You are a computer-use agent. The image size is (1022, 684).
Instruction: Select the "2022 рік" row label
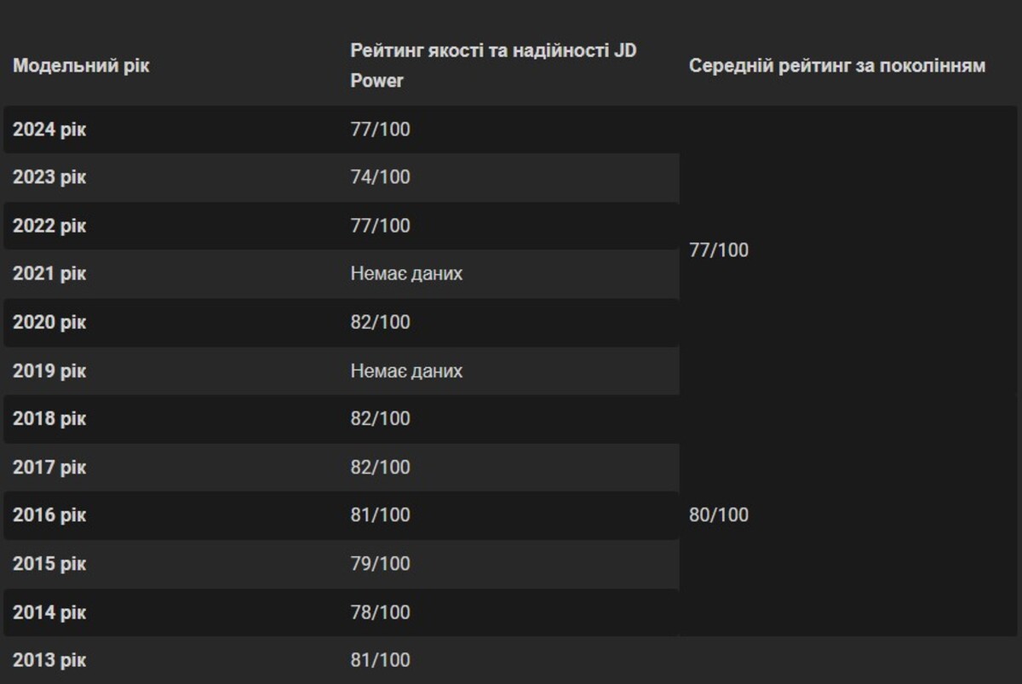[49, 226]
